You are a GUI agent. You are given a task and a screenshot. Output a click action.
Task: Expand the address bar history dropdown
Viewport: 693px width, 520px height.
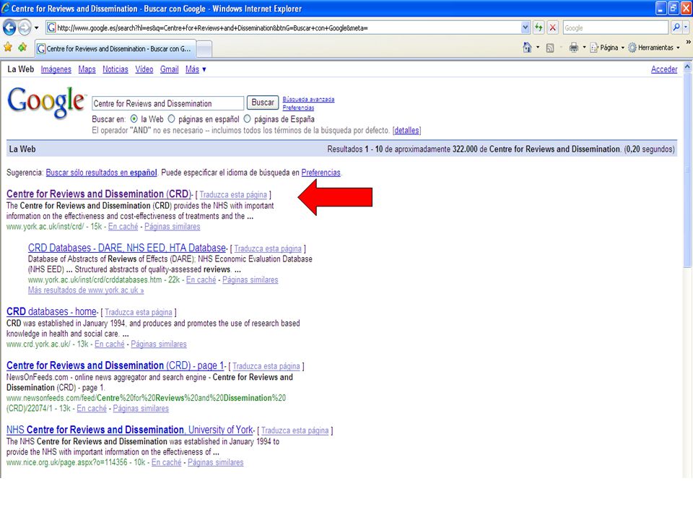[525, 28]
